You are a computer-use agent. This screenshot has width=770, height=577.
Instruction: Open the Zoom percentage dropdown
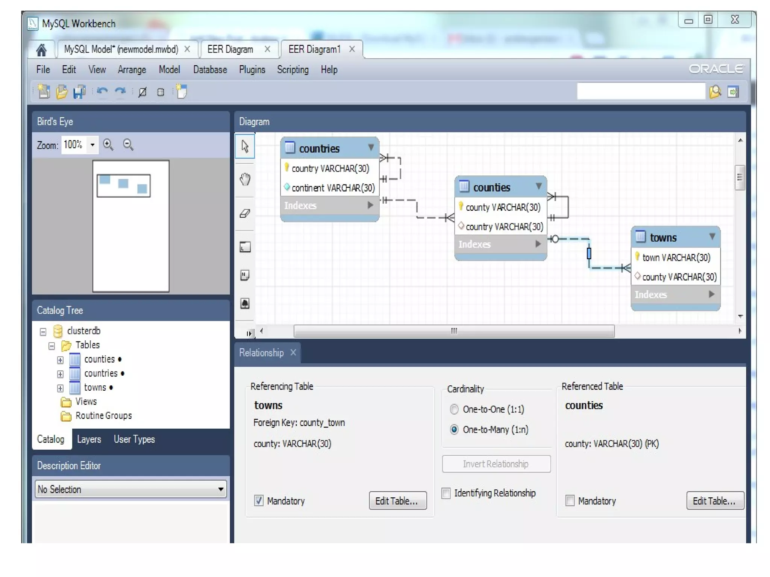[x=92, y=145]
